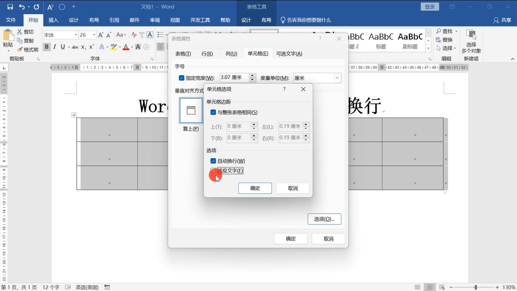This screenshot has width=517, height=291.
Task: Clear all formatting with the eraser icon
Action: click(134, 35)
